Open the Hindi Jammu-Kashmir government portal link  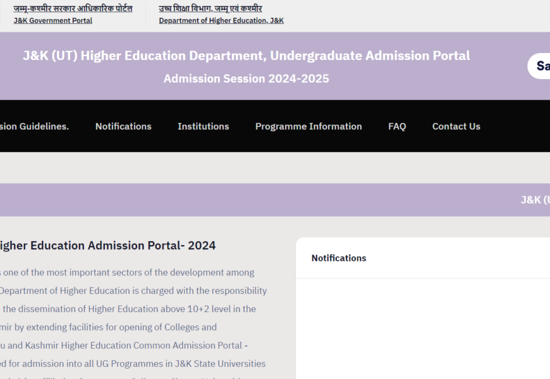pyautogui.click(x=73, y=8)
